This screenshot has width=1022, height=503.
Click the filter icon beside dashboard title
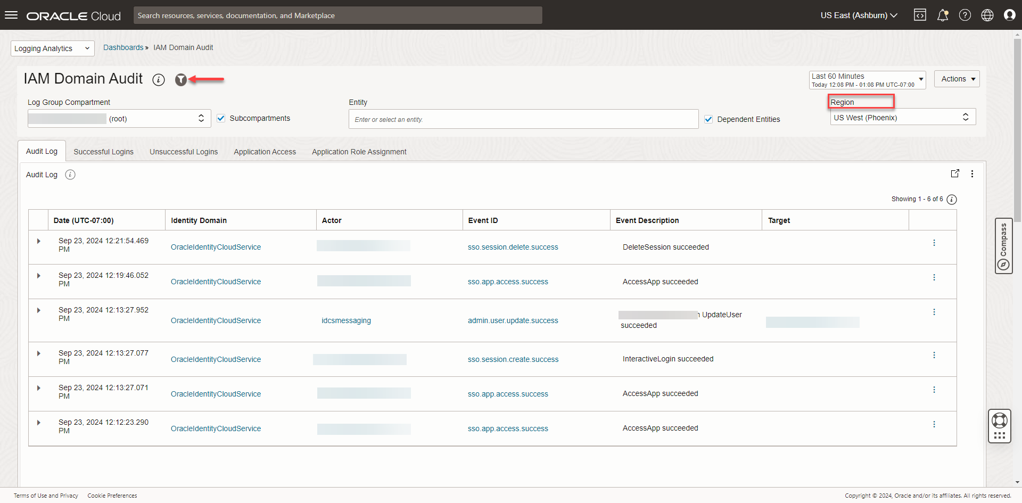[x=181, y=80]
